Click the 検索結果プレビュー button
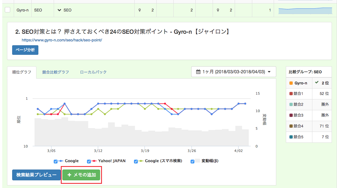 36,175
